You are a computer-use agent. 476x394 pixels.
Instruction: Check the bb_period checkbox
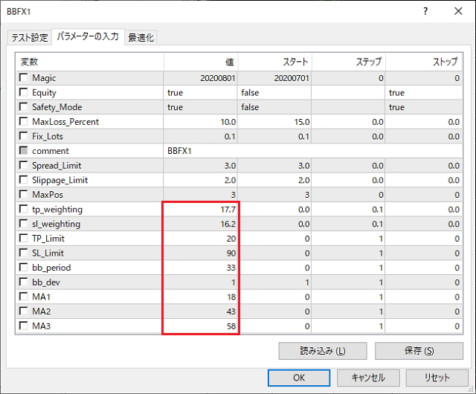coord(23,267)
